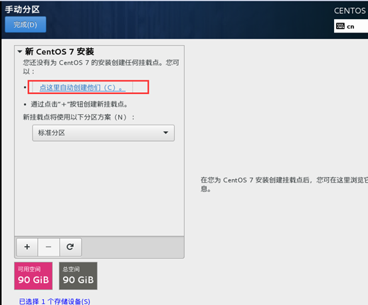This screenshot has height=305, width=368.
Task: Reload storage configuration with refresh icon
Action: [70, 247]
